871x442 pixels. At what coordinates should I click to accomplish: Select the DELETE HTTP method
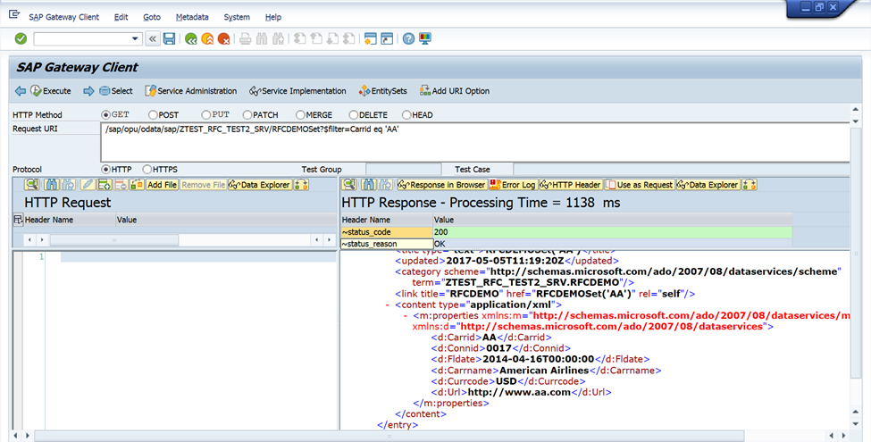coord(353,115)
